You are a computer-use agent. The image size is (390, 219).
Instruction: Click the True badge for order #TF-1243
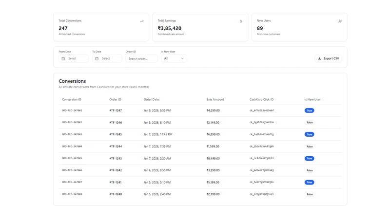[x=309, y=159]
